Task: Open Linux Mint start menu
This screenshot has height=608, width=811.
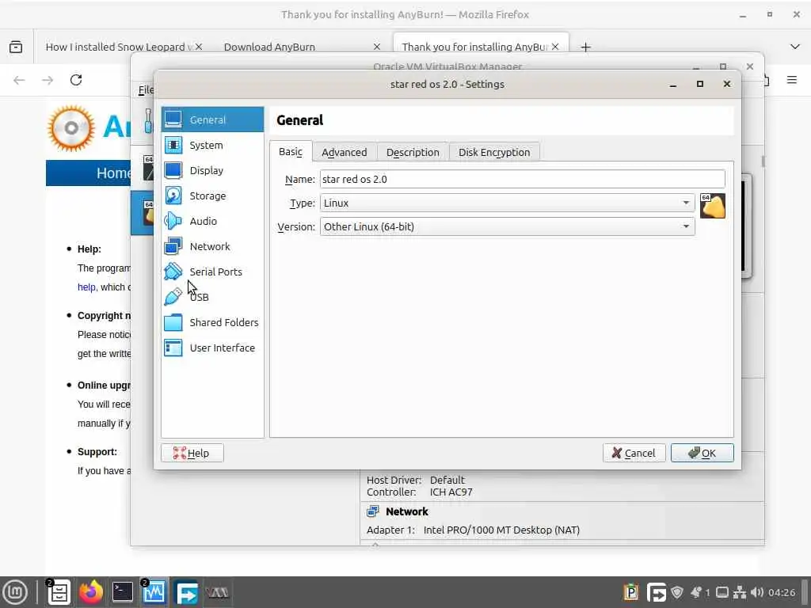Action: click(16, 592)
